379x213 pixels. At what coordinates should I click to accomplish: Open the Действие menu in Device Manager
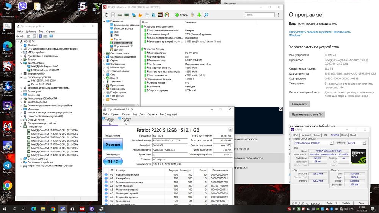[30, 31]
